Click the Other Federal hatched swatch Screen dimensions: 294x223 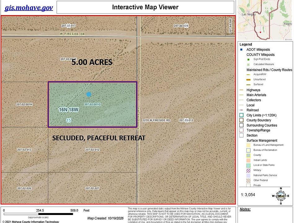pyautogui.click(x=248, y=181)
